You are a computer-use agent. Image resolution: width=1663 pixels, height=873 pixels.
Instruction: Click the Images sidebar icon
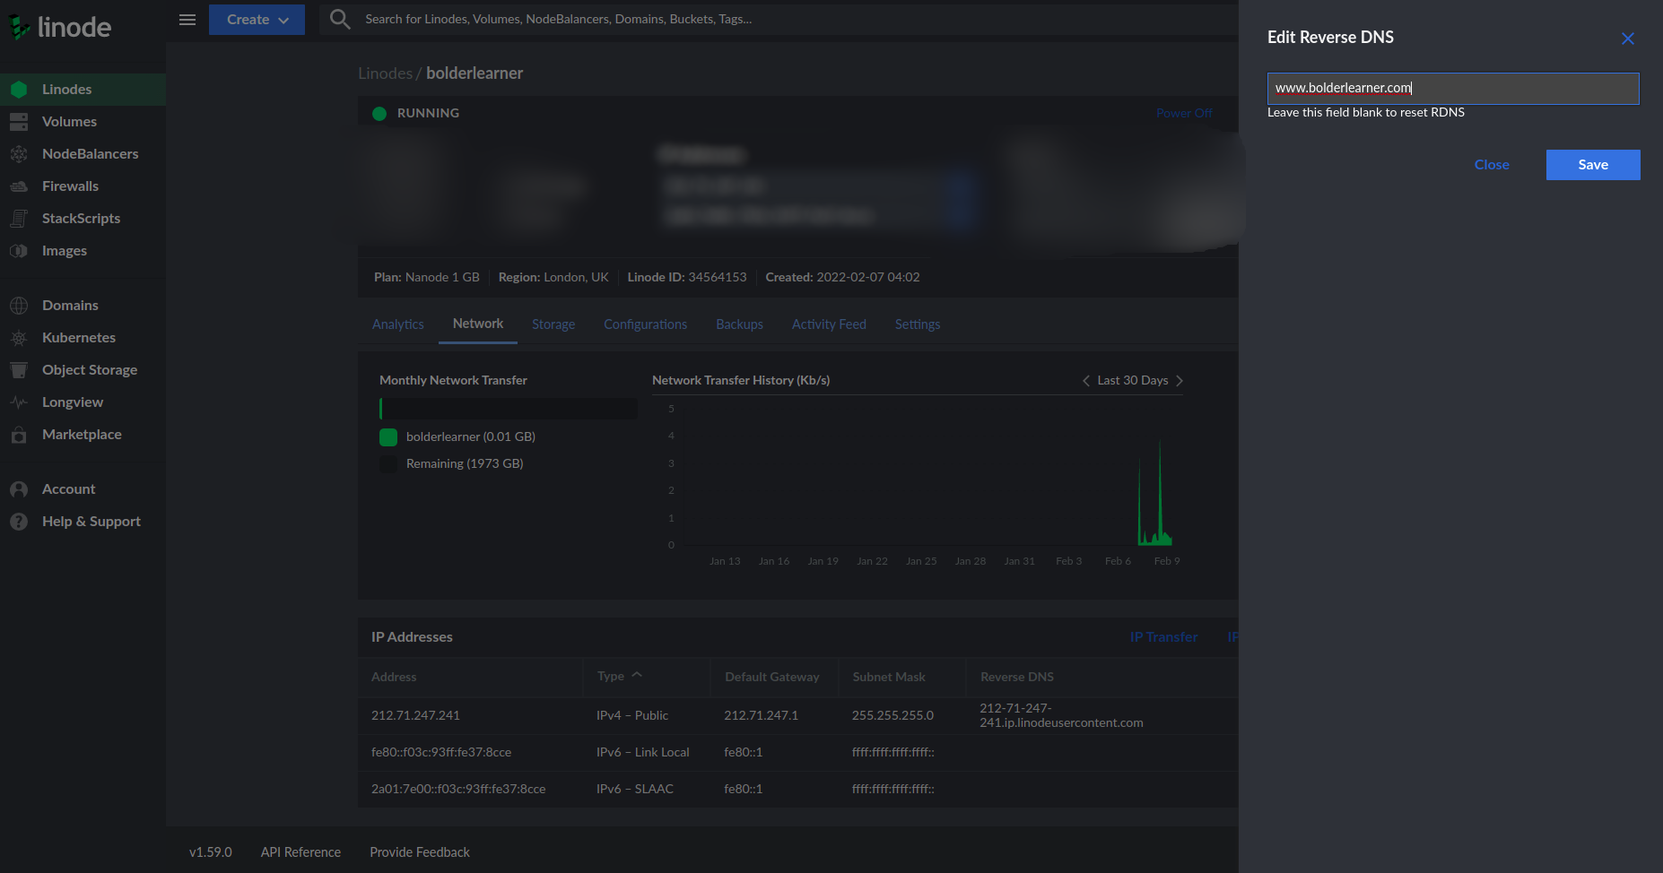click(19, 251)
